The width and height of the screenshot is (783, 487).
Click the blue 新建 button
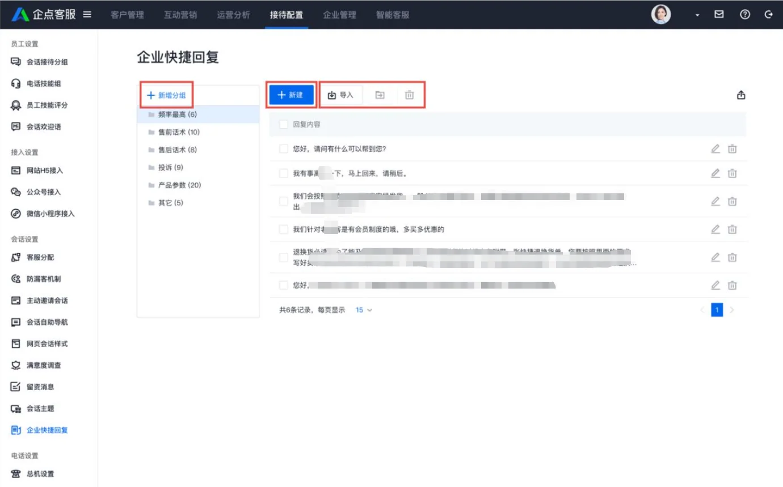[291, 95]
